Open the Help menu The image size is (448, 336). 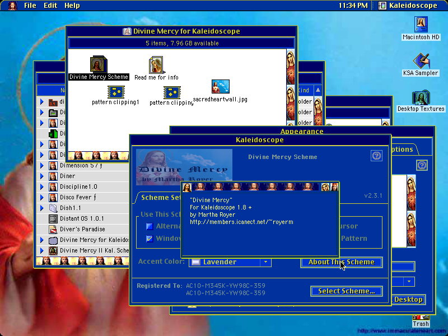(x=72, y=6)
